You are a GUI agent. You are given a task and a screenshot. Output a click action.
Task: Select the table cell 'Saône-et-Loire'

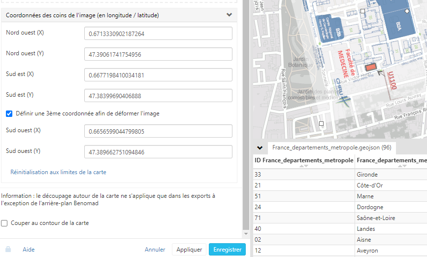(x=391, y=218)
